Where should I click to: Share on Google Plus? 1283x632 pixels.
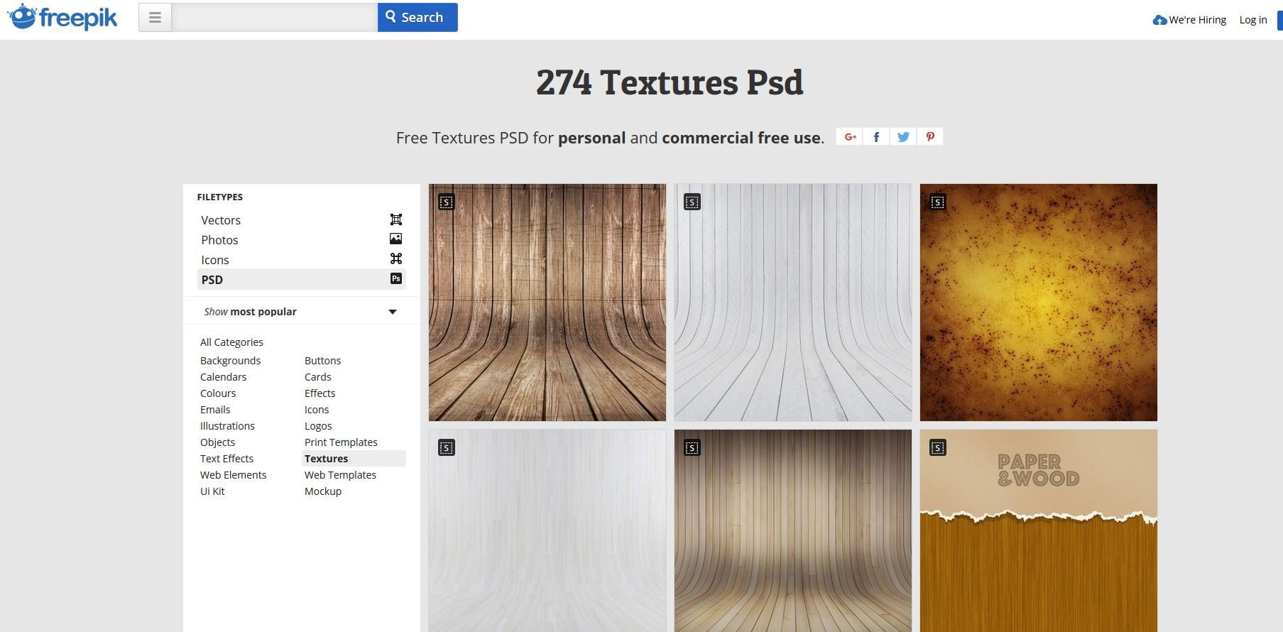tap(849, 136)
